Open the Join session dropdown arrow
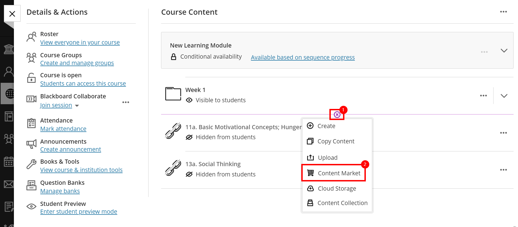 (x=77, y=106)
